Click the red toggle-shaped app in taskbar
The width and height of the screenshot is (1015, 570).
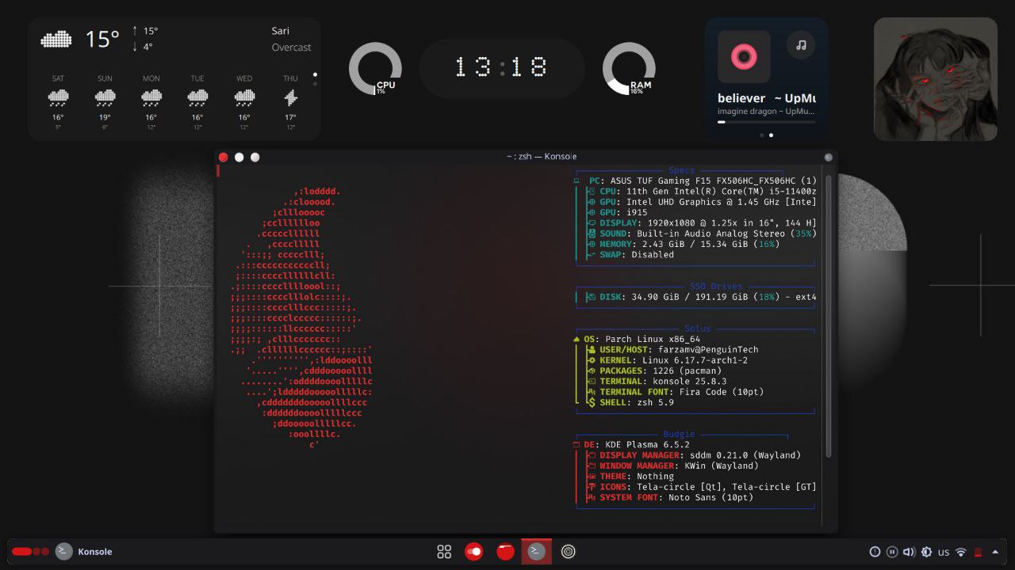click(x=474, y=552)
